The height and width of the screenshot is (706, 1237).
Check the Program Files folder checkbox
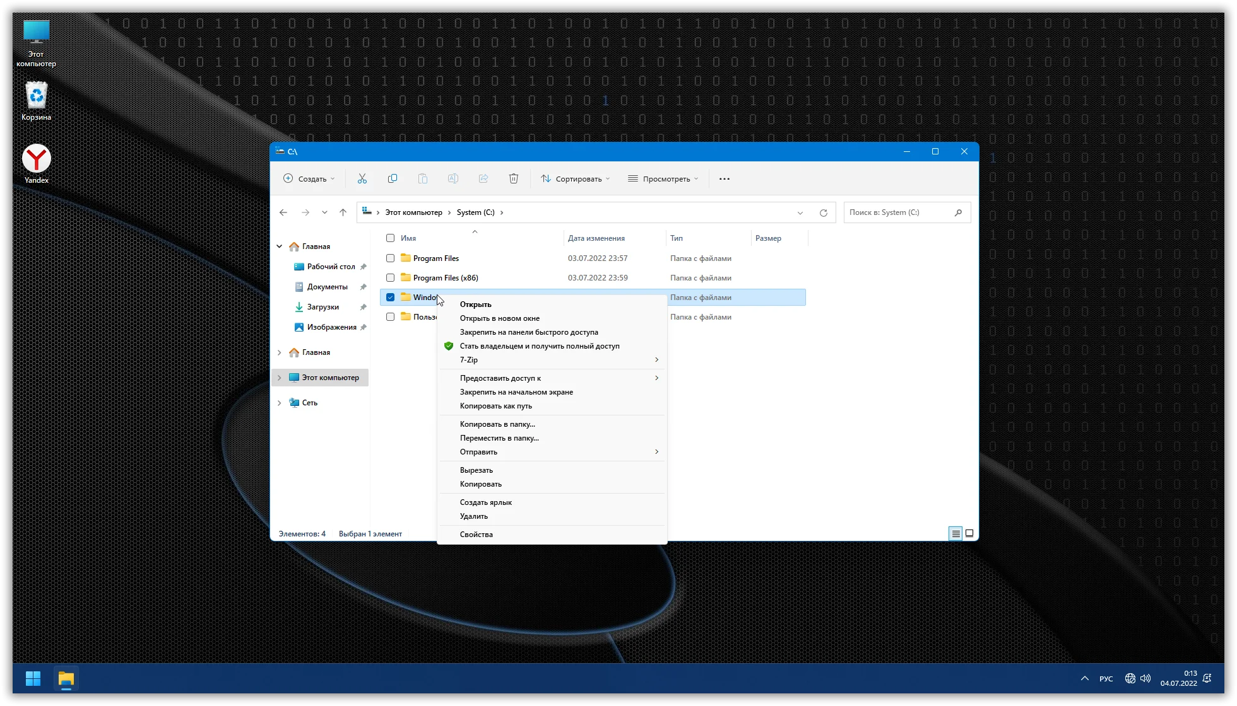pyautogui.click(x=390, y=258)
